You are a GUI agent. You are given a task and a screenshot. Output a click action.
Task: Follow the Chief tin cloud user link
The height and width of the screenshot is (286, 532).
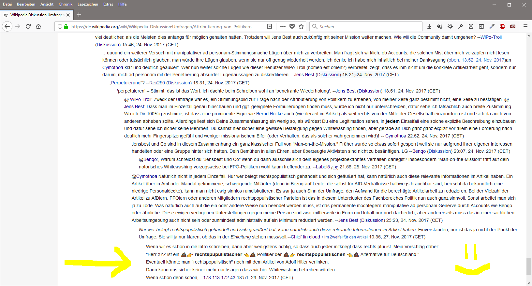point(305,237)
